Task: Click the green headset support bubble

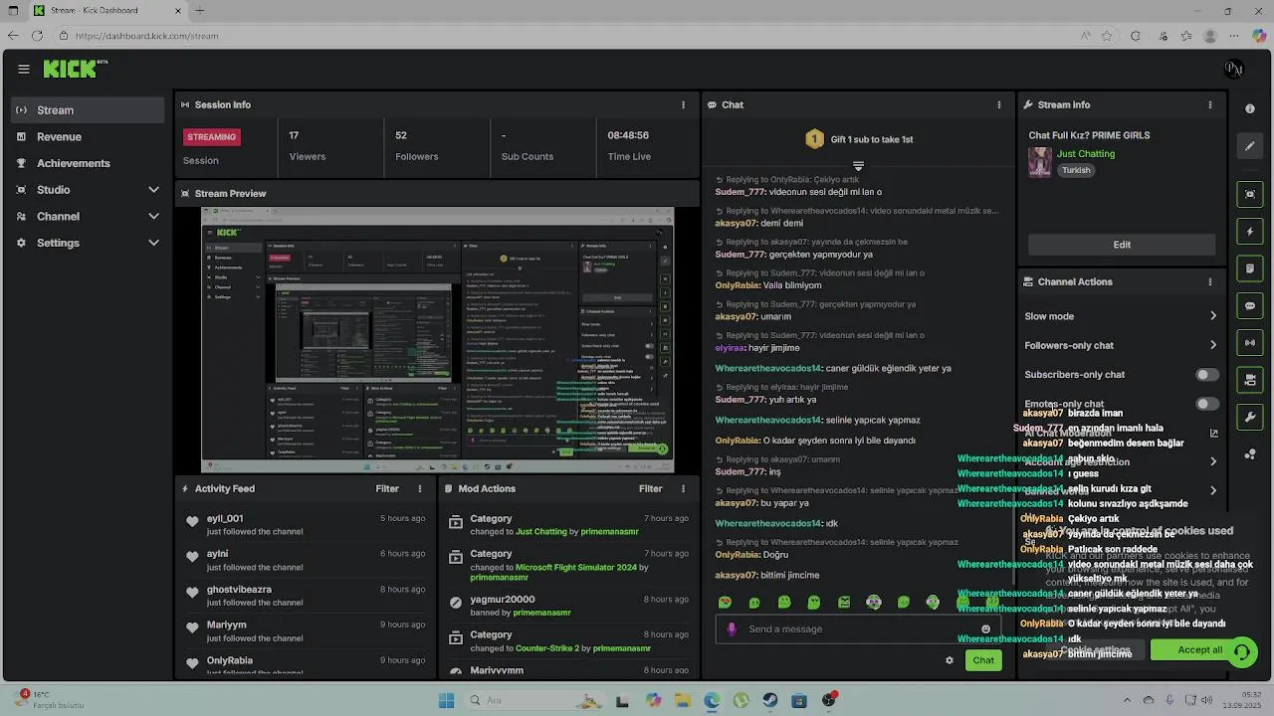Action: pos(1242,651)
